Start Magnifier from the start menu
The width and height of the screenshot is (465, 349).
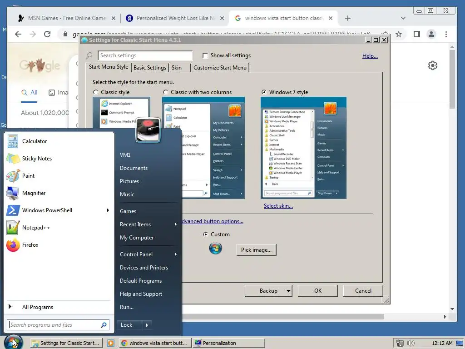click(59, 193)
